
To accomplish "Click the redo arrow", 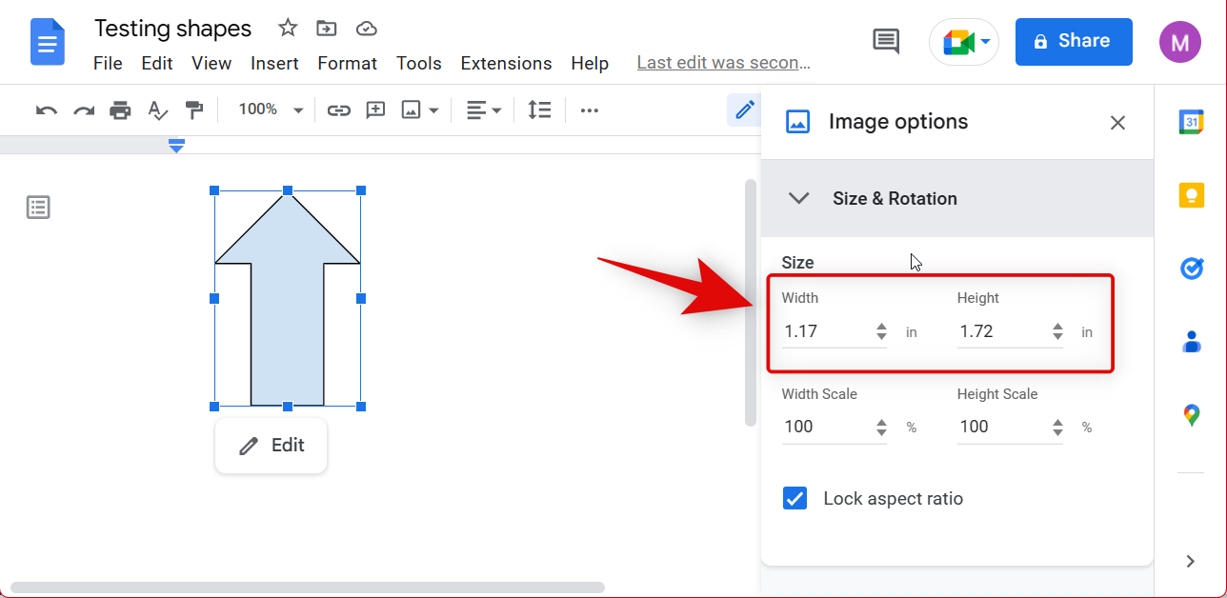I will coord(84,110).
